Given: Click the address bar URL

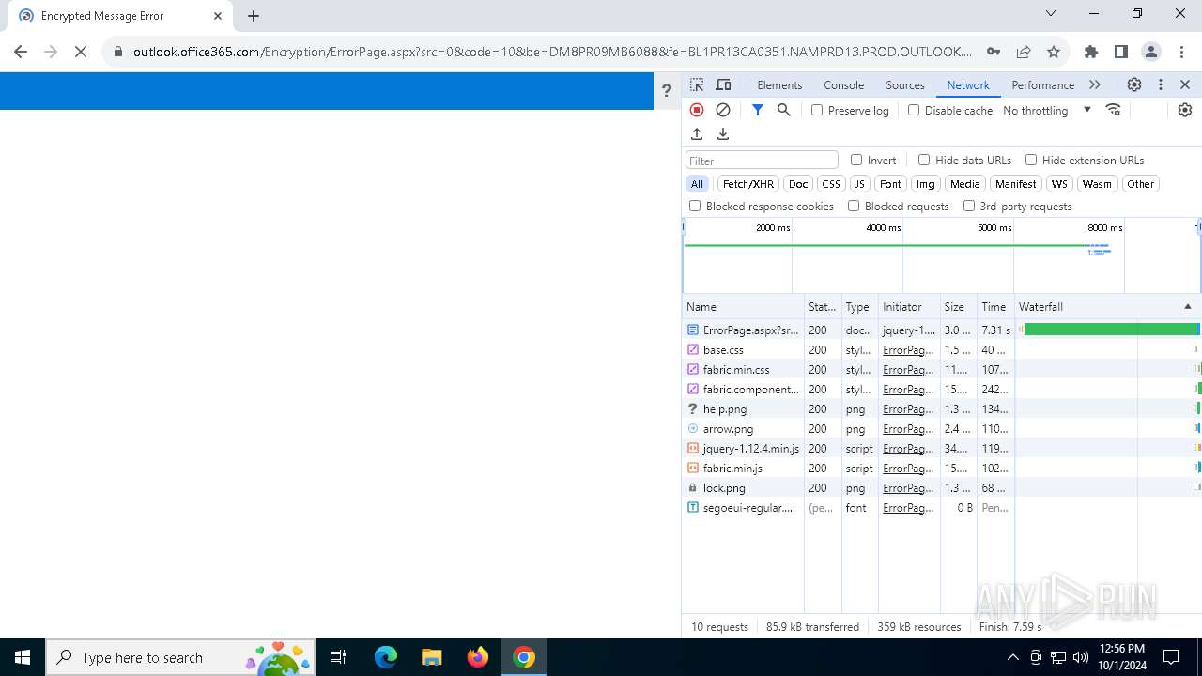Looking at the screenshot, I should [552, 52].
